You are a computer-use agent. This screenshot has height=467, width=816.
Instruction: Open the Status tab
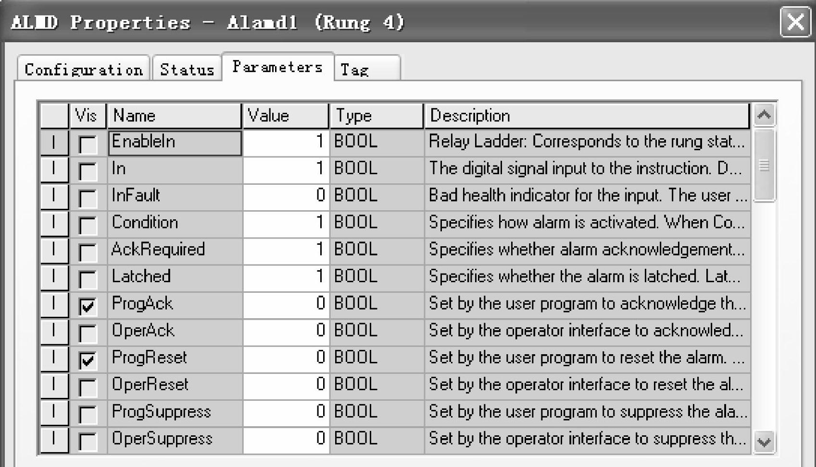click(187, 70)
